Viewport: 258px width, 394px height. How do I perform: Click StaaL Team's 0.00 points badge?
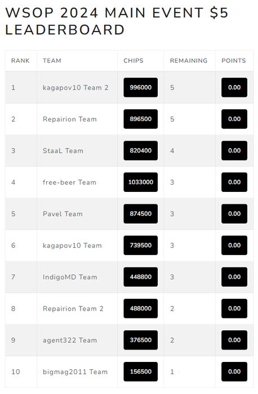click(x=234, y=150)
